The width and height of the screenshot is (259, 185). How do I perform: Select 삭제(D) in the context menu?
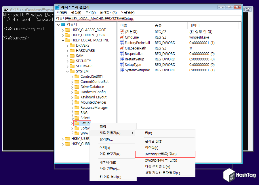113,148
